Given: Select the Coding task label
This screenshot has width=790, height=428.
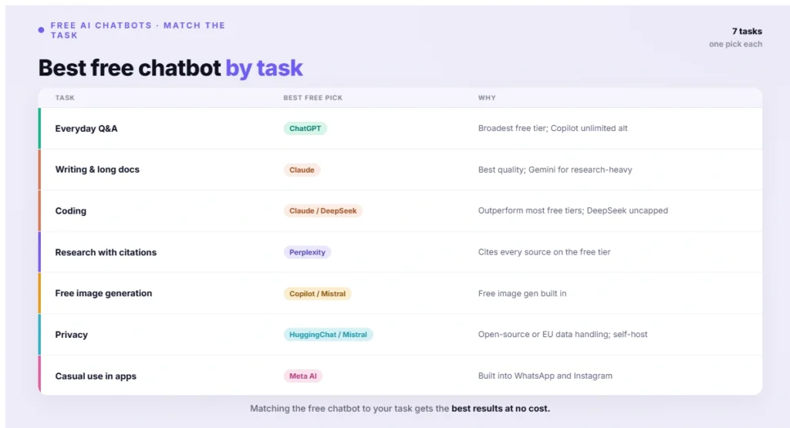Looking at the screenshot, I should click(x=70, y=211).
